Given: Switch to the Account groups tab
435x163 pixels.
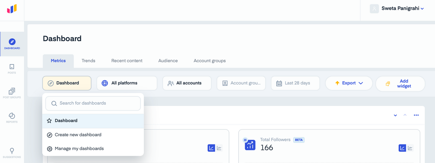Looking at the screenshot, I should pos(209,61).
